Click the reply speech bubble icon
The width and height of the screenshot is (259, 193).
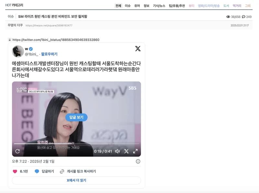pos(37,171)
